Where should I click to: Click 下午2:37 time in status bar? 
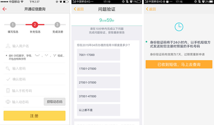pos(35,2)
